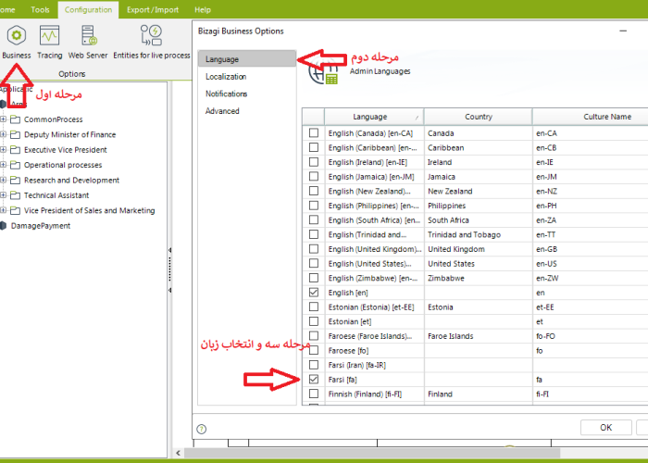Click the Technical Assistant folder icon
Image resolution: width=648 pixels, height=463 pixels.
[x=16, y=195]
